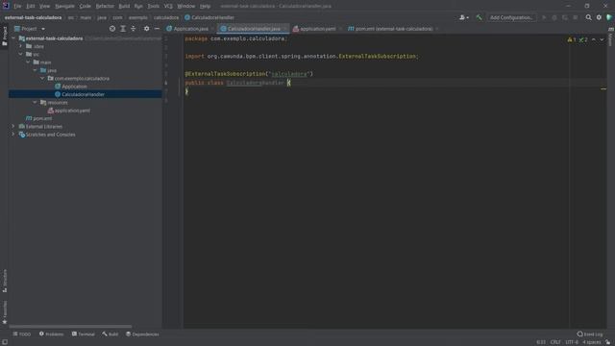Collapse the main folder

click(x=28, y=62)
